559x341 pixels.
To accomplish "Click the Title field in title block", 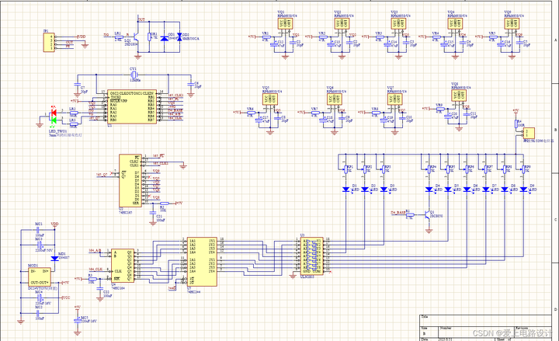I will pyautogui.click(x=484, y=320).
